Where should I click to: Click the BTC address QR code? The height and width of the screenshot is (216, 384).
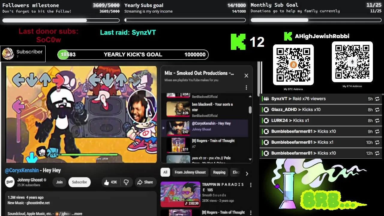tap(293, 65)
